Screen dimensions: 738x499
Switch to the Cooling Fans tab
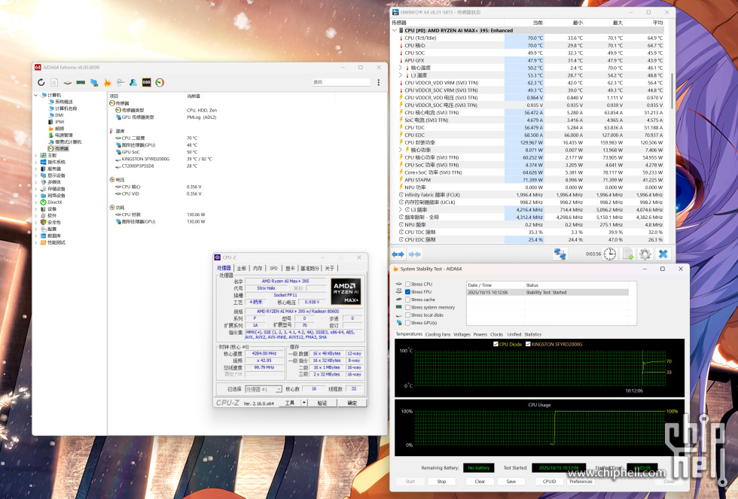[x=438, y=334]
